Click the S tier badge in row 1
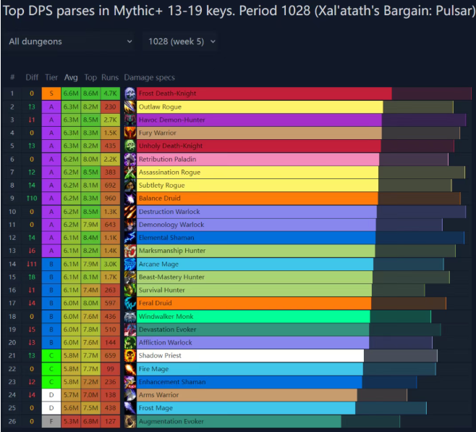The image size is (476, 432). pos(51,94)
